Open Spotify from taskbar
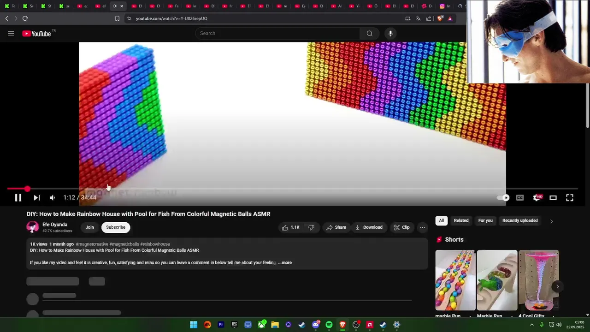Viewport: 590px width, 332px height. 329,325
